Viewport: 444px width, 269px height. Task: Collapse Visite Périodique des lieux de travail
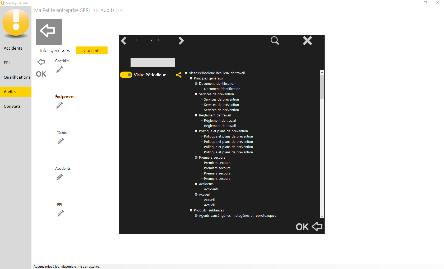186,73
